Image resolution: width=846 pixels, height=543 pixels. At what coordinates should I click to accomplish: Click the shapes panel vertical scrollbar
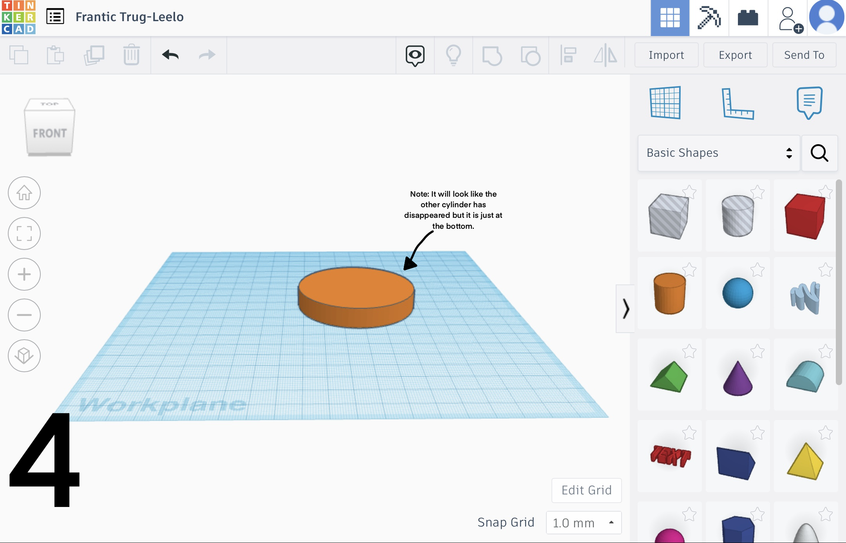[839, 282]
